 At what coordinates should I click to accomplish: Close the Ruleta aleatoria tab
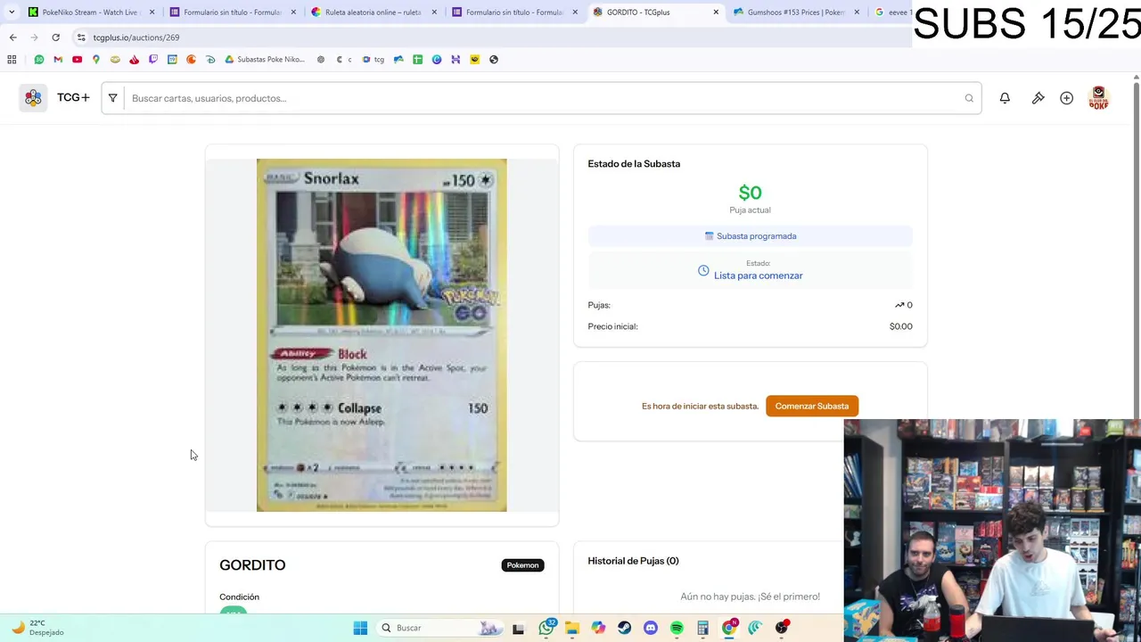tap(434, 12)
